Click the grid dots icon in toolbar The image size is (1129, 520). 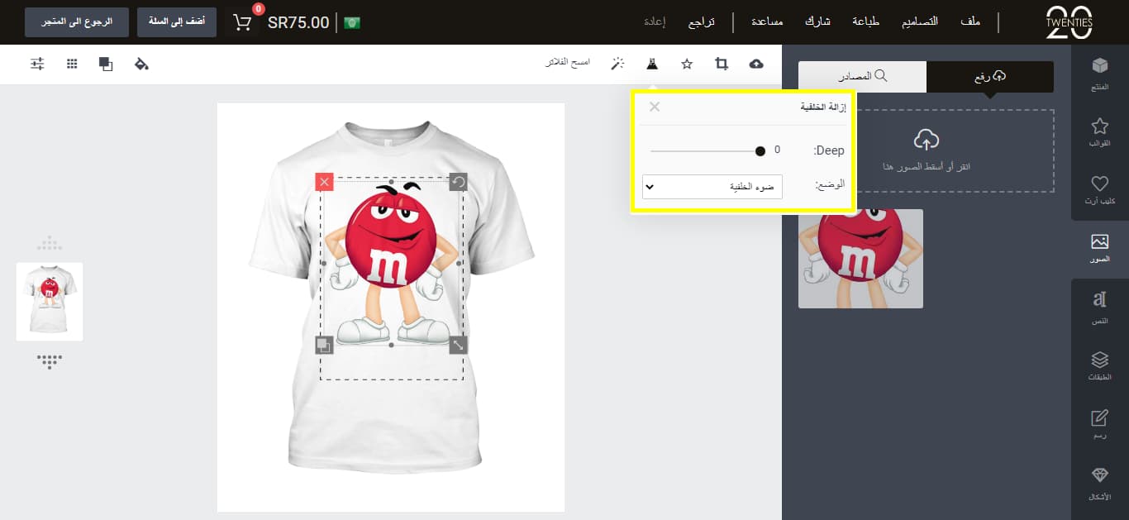click(72, 64)
